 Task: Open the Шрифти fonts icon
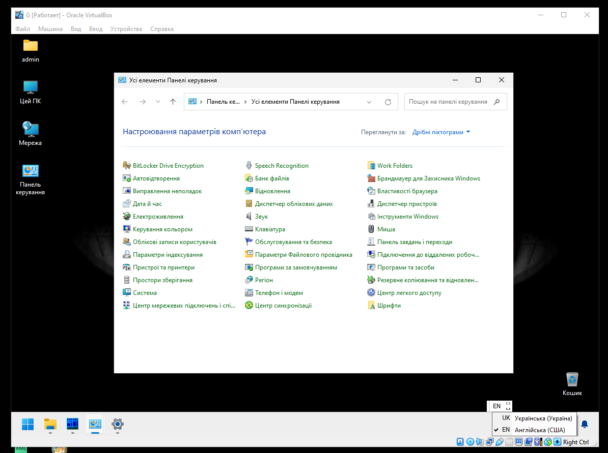click(x=371, y=306)
